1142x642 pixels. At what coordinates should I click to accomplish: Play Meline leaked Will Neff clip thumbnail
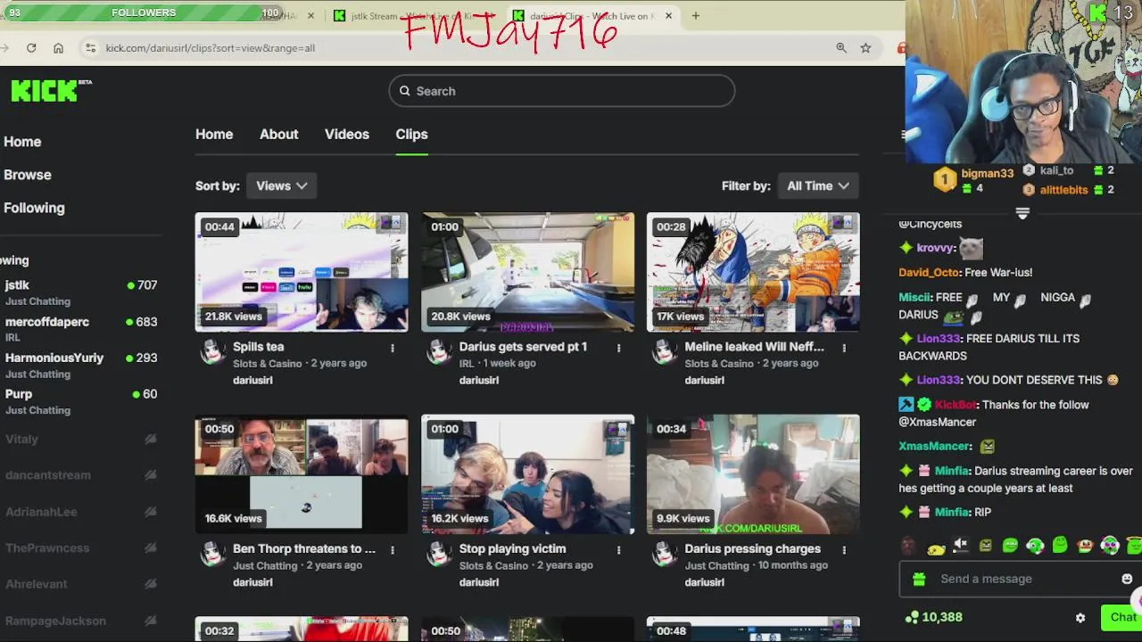753,272
